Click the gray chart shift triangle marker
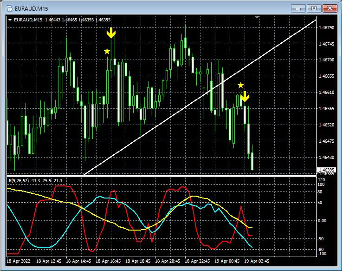Image resolution: width=343 pixels, height=271 pixels. (257, 17)
